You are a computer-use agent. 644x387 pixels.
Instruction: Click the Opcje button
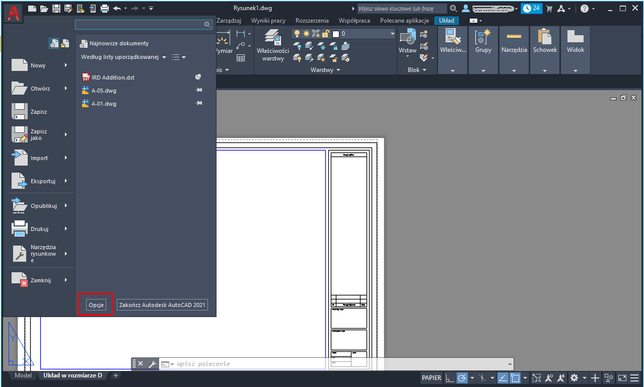pos(96,305)
